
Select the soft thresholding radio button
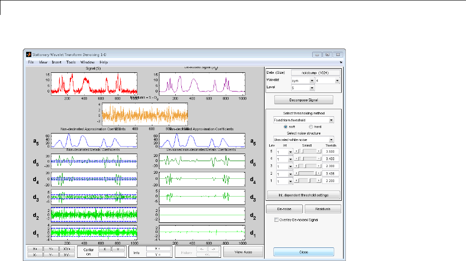pyautogui.click(x=286, y=127)
